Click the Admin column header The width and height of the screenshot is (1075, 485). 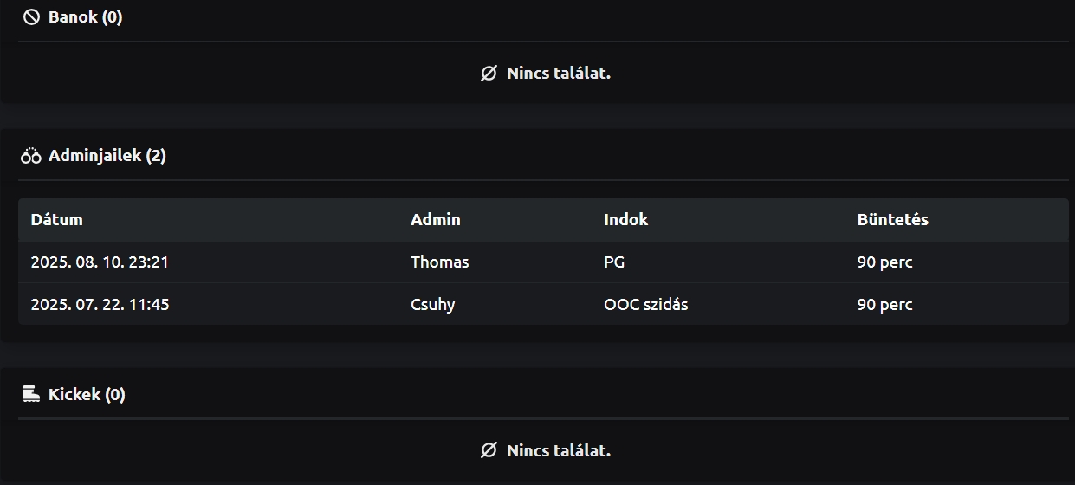coord(436,219)
